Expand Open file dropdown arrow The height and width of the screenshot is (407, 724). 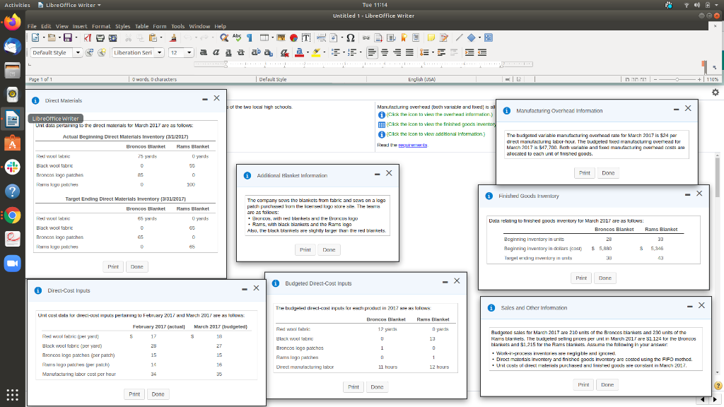(59, 38)
